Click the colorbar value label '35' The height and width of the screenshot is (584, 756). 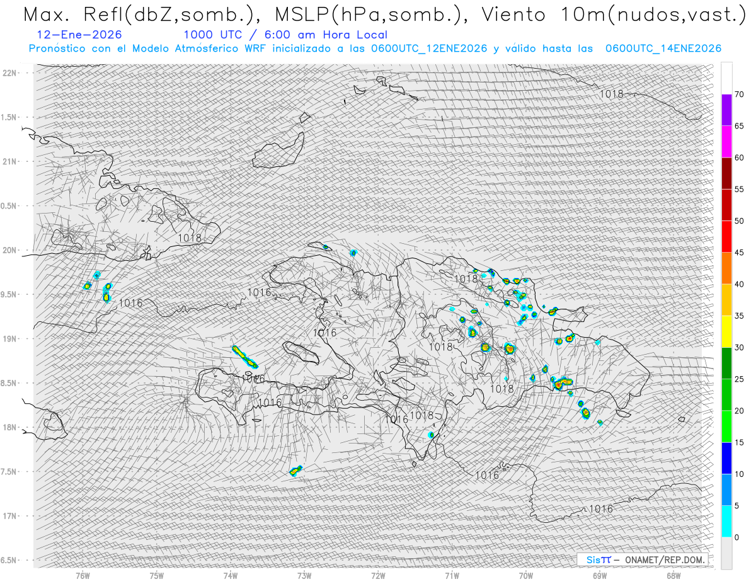click(x=739, y=316)
